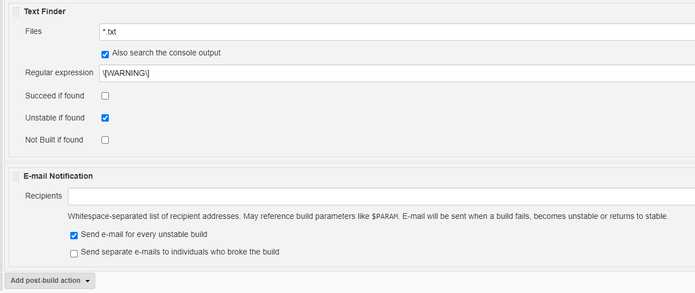Open the Add post-build action dropdown
695x293 pixels.
(50, 281)
